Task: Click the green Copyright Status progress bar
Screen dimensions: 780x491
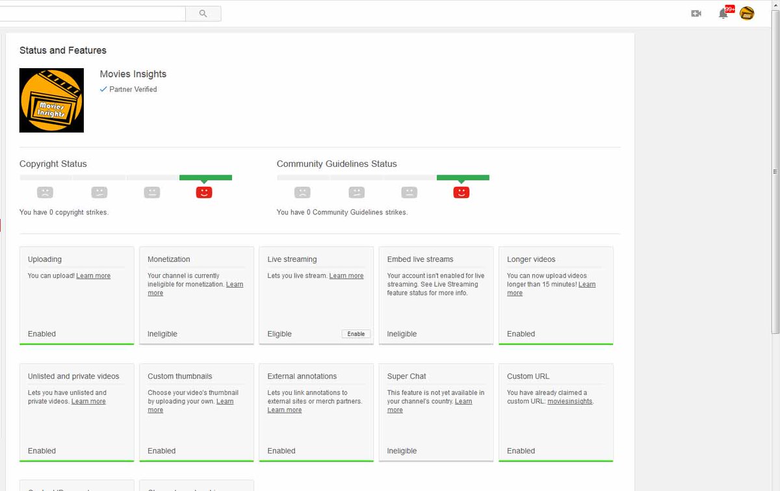Action: pyautogui.click(x=205, y=177)
